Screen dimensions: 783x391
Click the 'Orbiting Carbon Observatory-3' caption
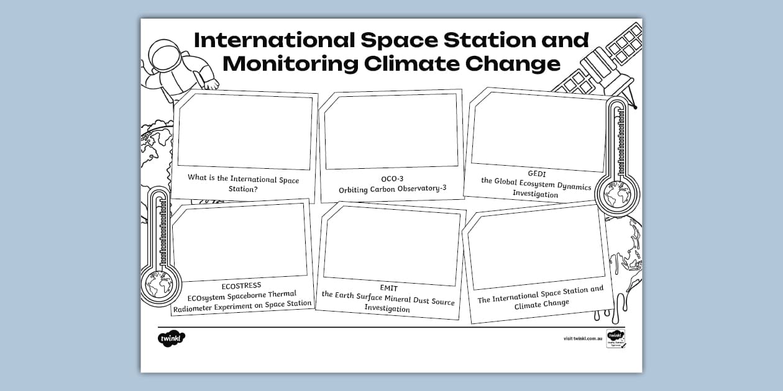coord(392,189)
